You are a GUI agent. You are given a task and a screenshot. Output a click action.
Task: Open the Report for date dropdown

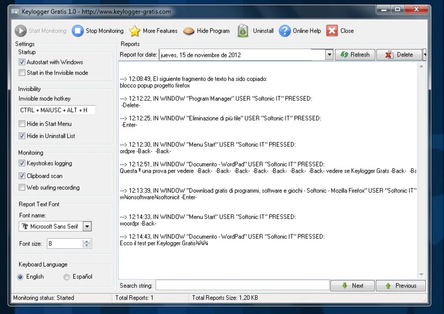click(x=329, y=55)
